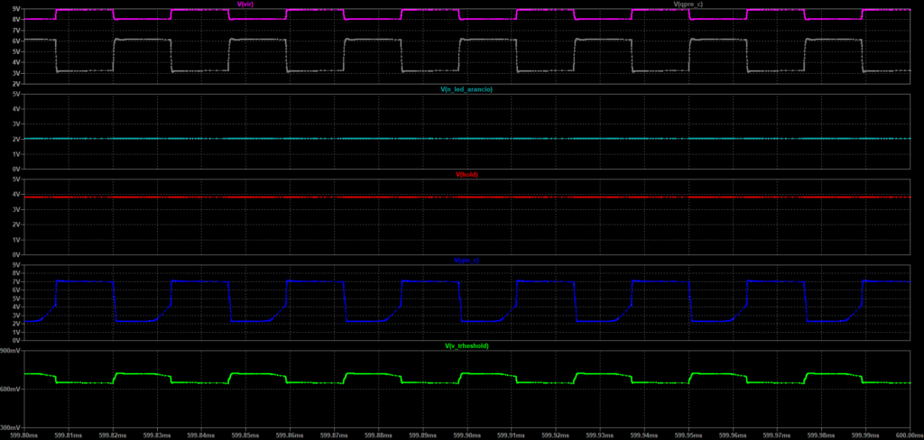The height and width of the screenshot is (440, 924).
Task: Click the 599.96ms time axis label
Action: [732, 435]
